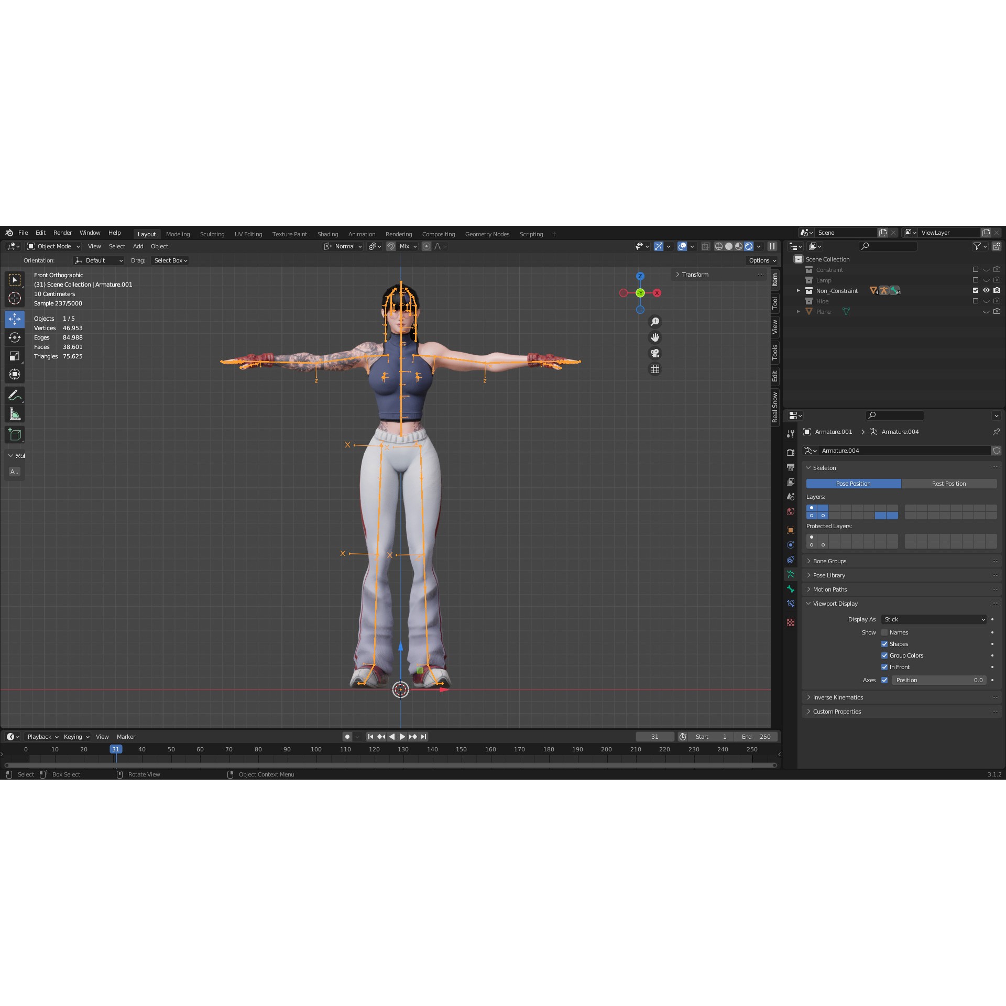The height and width of the screenshot is (1006, 1006).
Task: Open the World properties tab
Action: coord(791,511)
